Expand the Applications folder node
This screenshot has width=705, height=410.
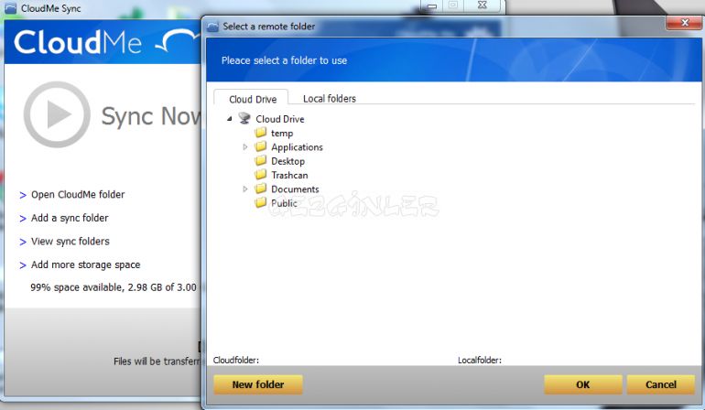coord(245,147)
